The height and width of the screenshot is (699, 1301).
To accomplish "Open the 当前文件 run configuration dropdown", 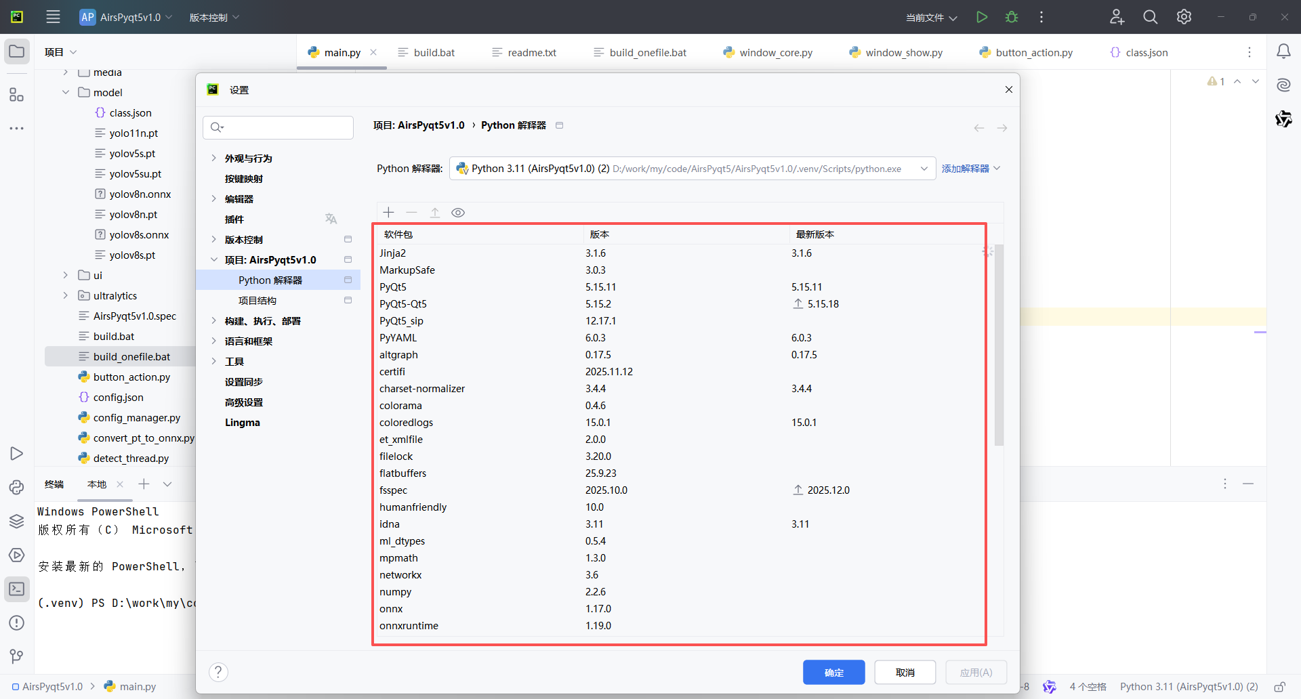I will pyautogui.click(x=931, y=18).
